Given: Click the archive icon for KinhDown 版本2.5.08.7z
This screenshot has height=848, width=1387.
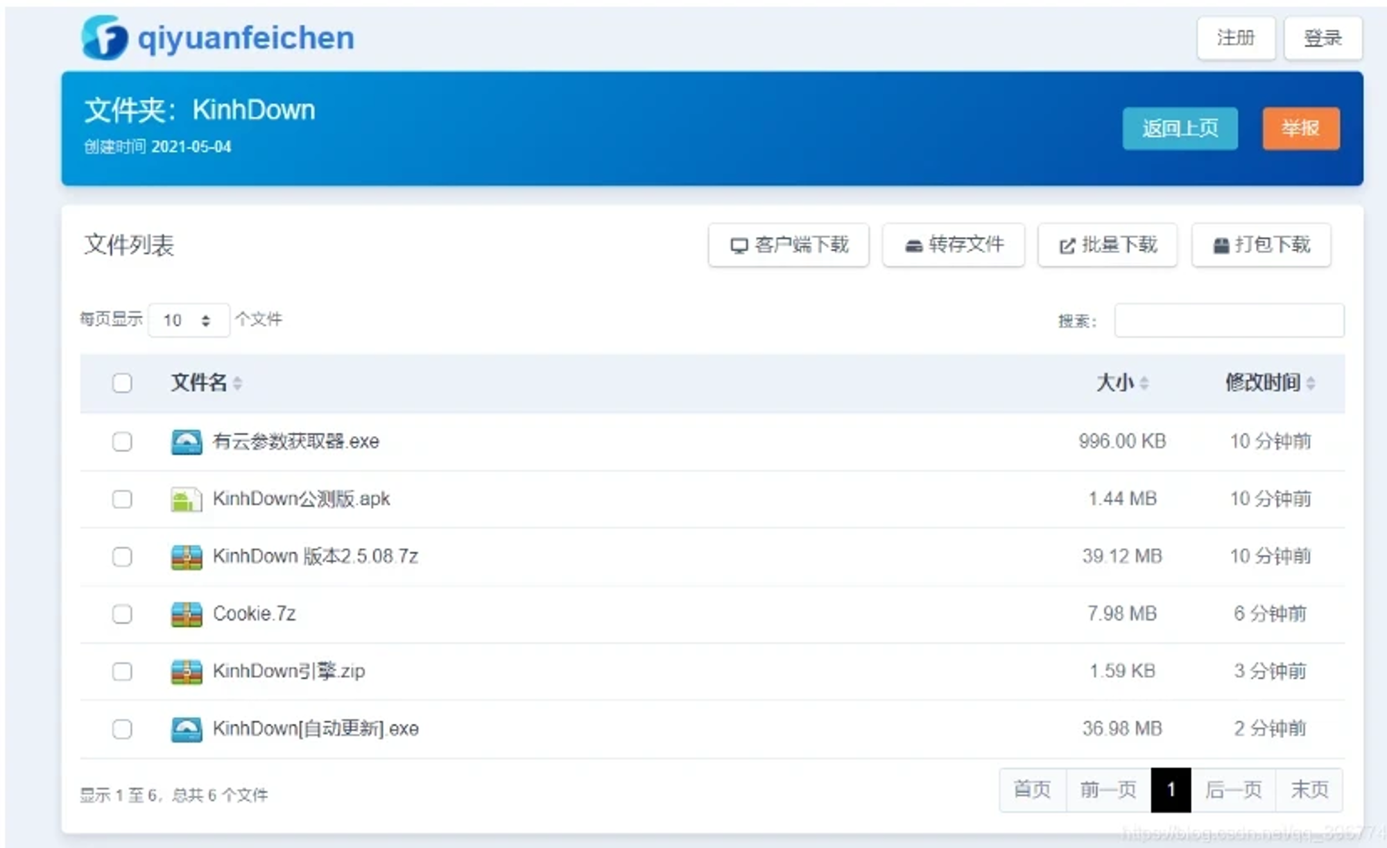Looking at the screenshot, I should coord(187,557).
